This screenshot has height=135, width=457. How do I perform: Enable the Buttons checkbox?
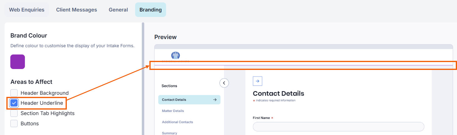click(x=14, y=123)
